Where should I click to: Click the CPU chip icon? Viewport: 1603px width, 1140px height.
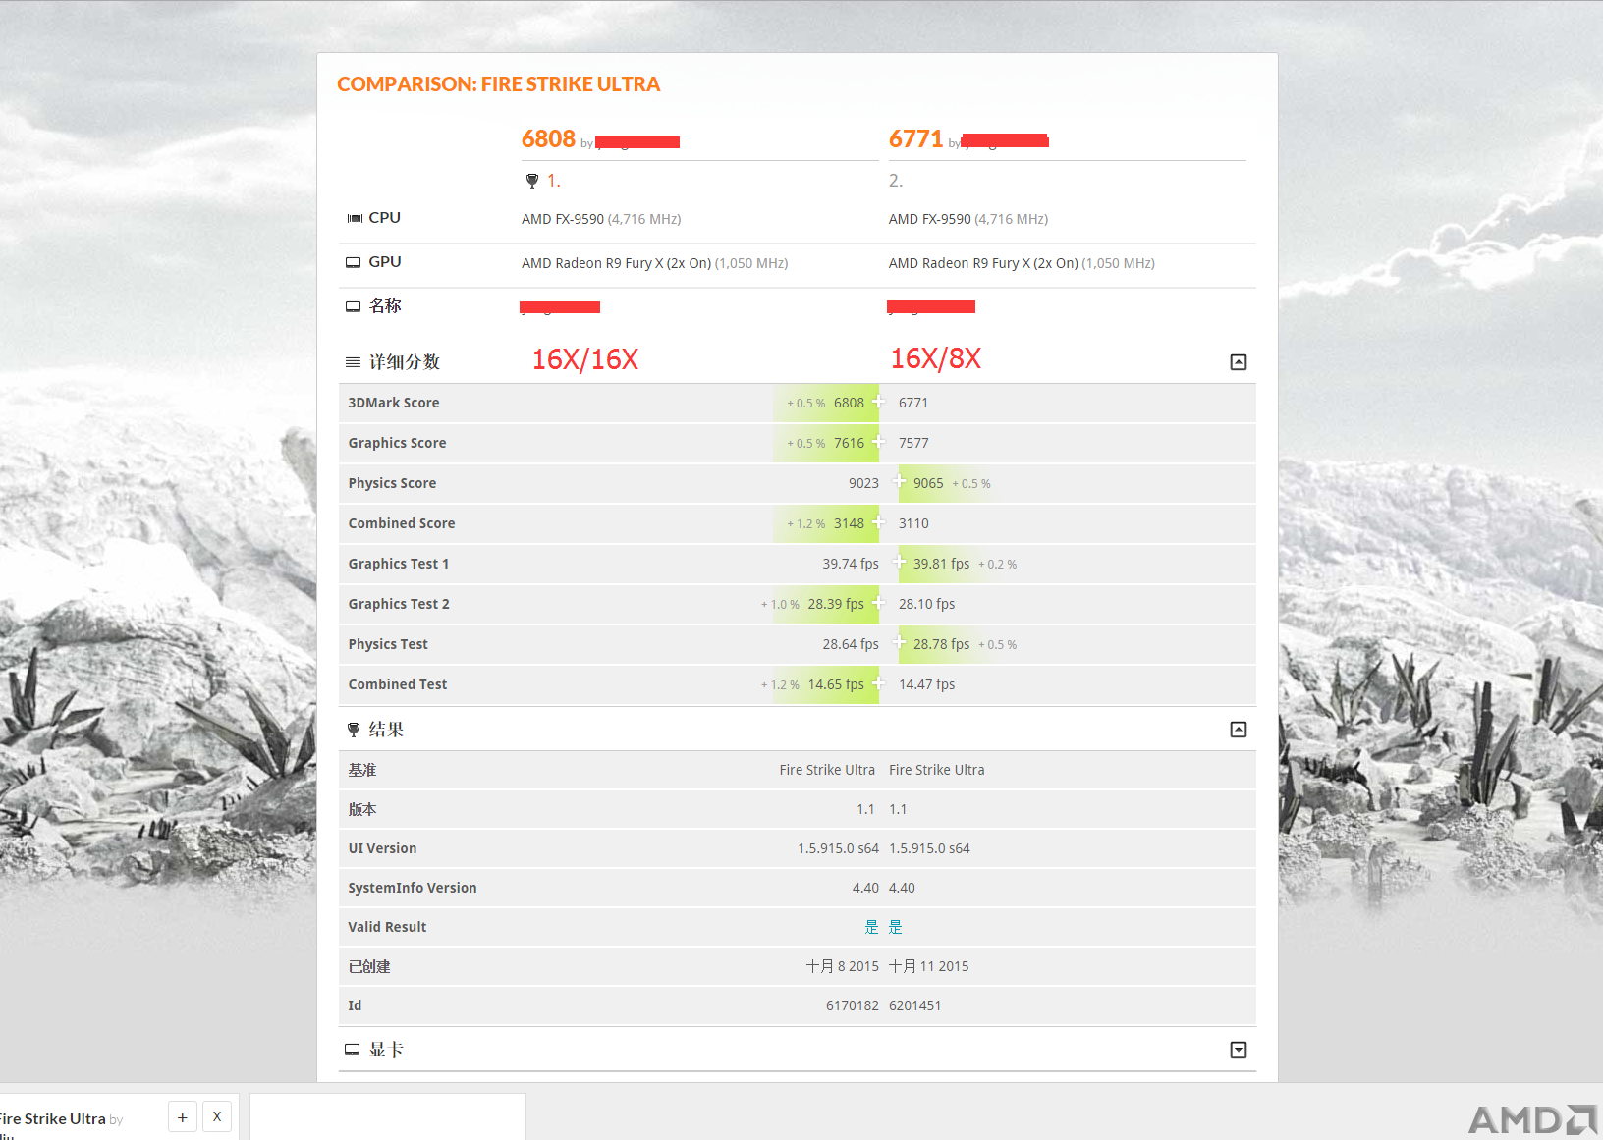[x=355, y=218]
